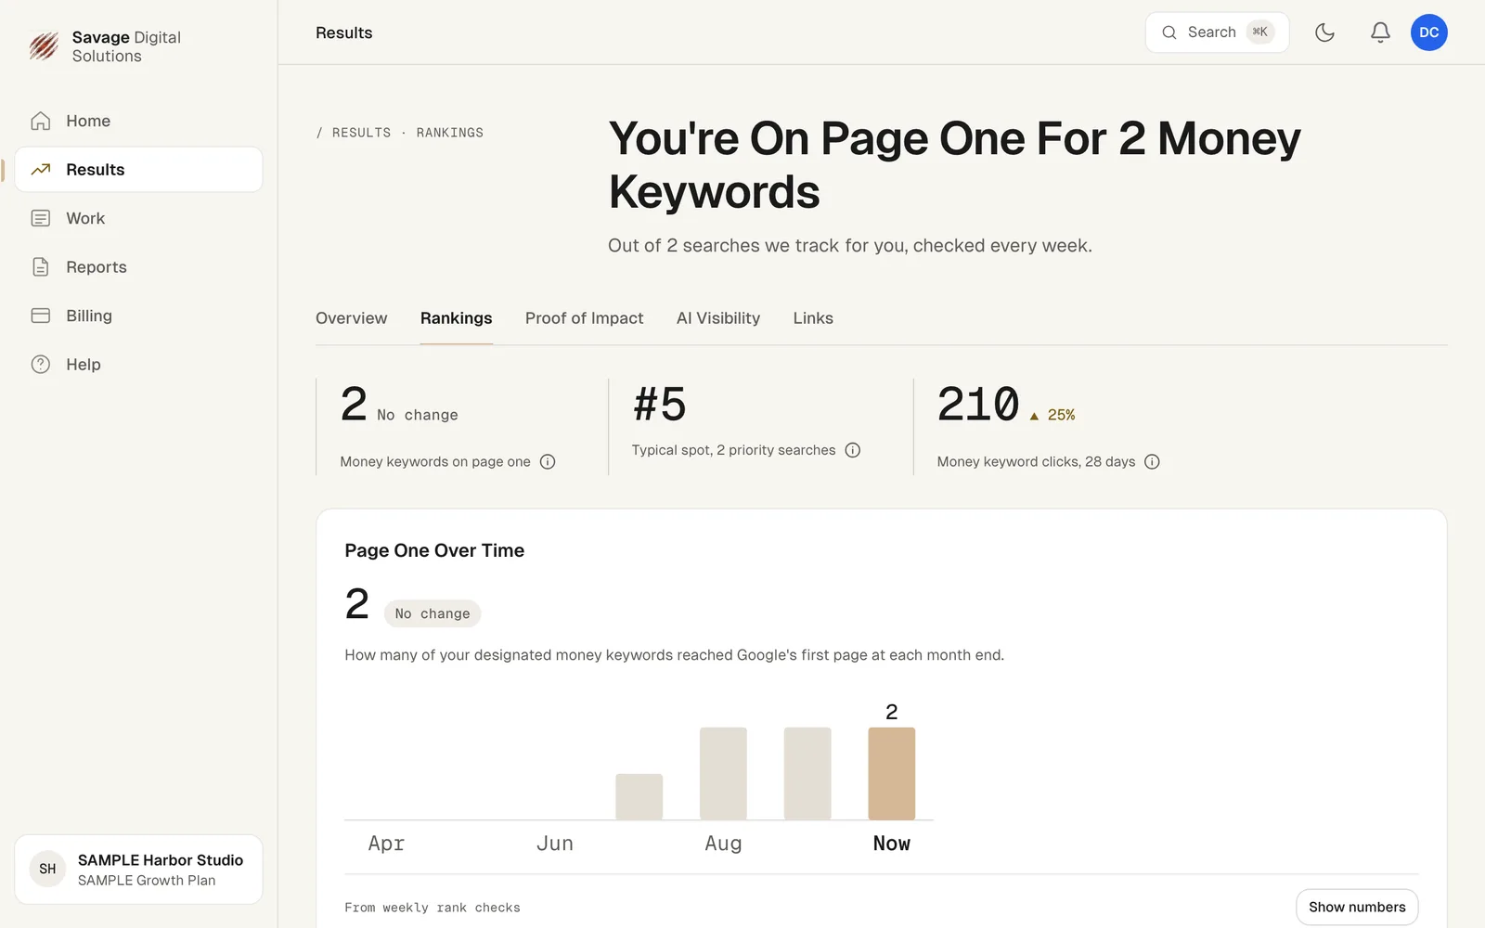Image resolution: width=1485 pixels, height=928 pixels.
Task: Open the Home sidebar item
Action: (x=138, y=121)
